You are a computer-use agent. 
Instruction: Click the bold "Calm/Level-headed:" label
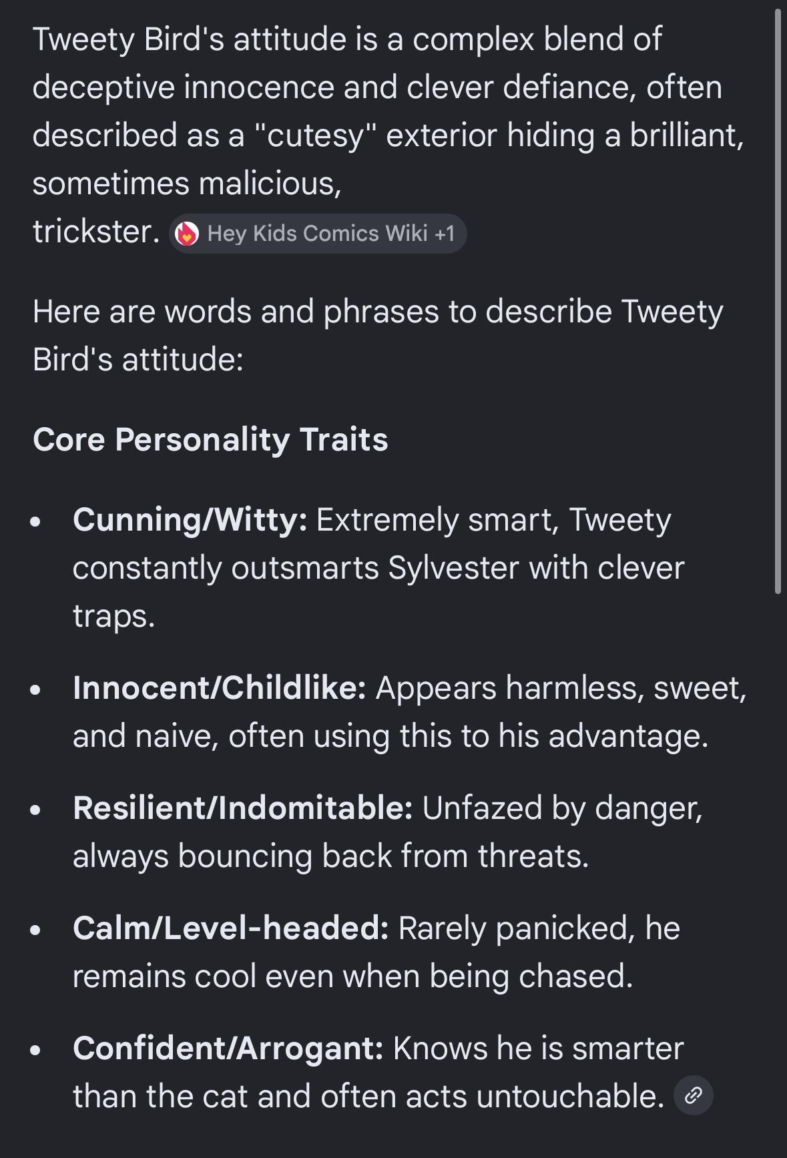pos(231,928)
